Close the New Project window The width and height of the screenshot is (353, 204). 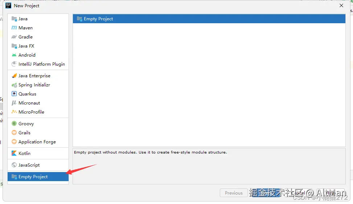(x=341, y=5)
